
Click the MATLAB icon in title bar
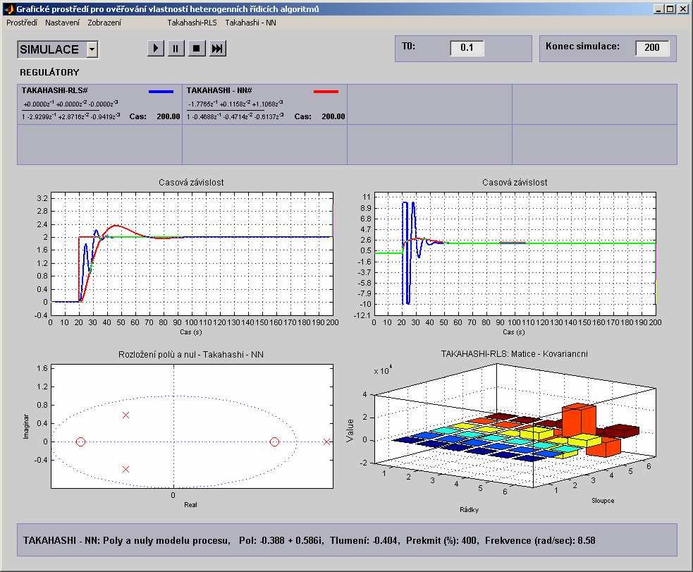click(x=8, y=9)
